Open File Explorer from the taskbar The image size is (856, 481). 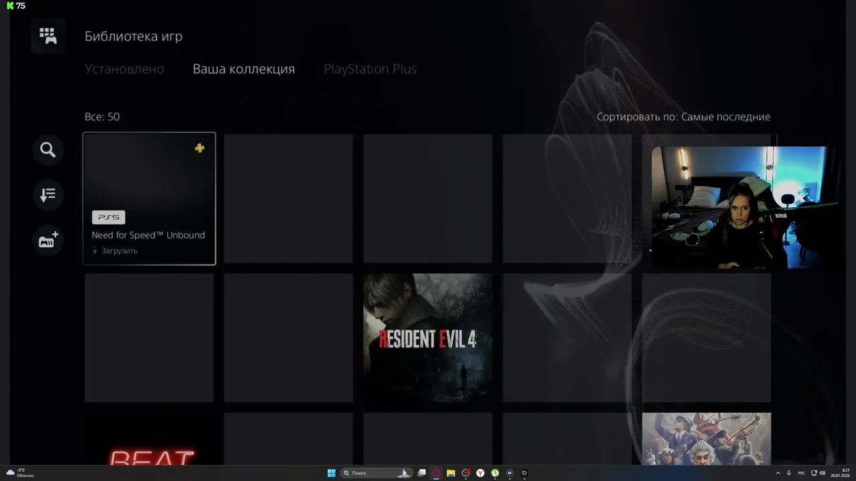click(451, 473)
